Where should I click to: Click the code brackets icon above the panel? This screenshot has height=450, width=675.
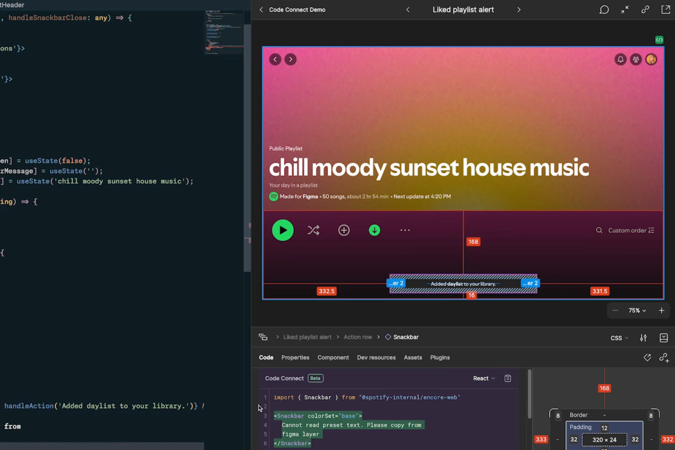[648, 358]
